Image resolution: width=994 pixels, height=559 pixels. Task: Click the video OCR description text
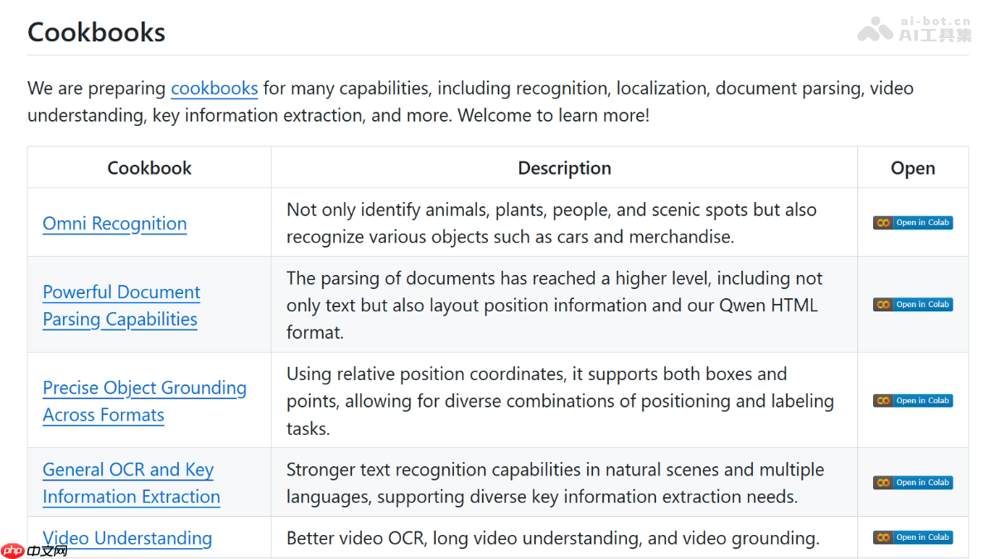coord(552,538)
